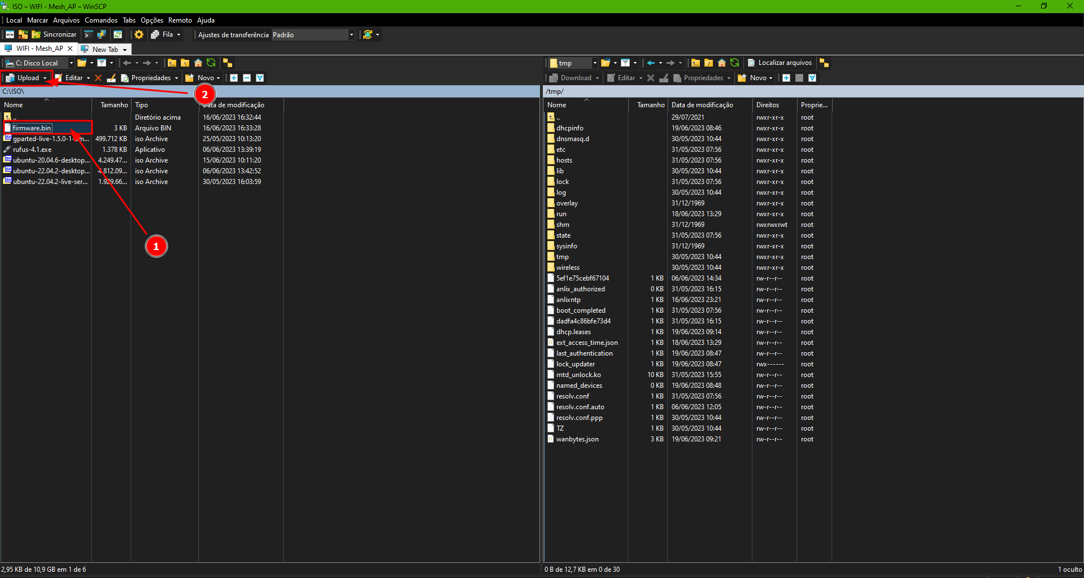Click the Upload button
Image resolution: width=1084 pixels, height=578 pixels.
[28, 78]
